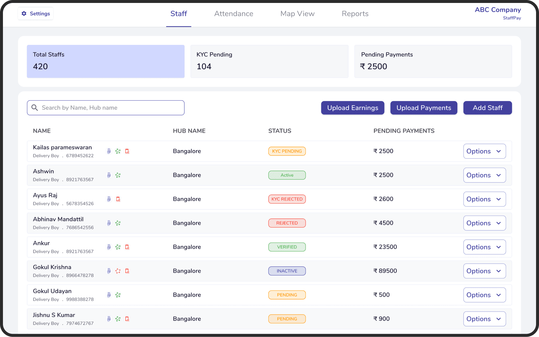Select the Total Staffs summary card
Screen dimensions: 539x337
pos(105,61)
